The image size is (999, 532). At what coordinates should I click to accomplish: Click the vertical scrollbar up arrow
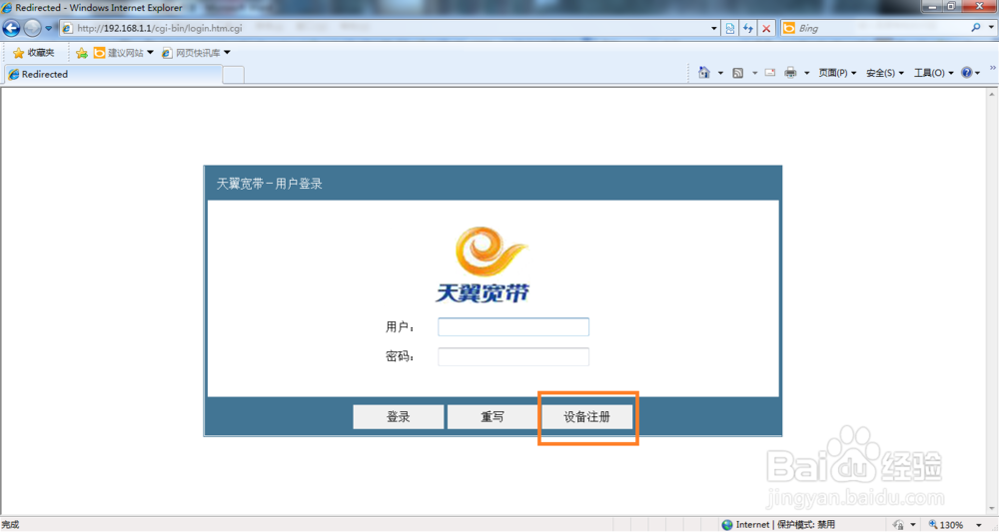pyautogui.click(x=992, y=94)
